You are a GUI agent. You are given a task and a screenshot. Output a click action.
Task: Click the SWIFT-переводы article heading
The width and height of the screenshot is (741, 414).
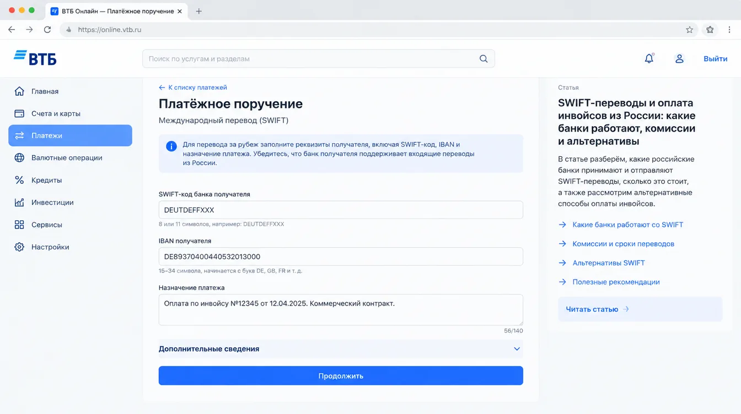click(627, 122)
